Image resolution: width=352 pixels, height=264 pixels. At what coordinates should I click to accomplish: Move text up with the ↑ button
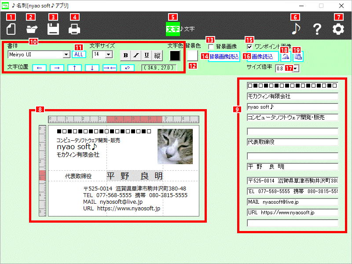click(x=74, y=68)
